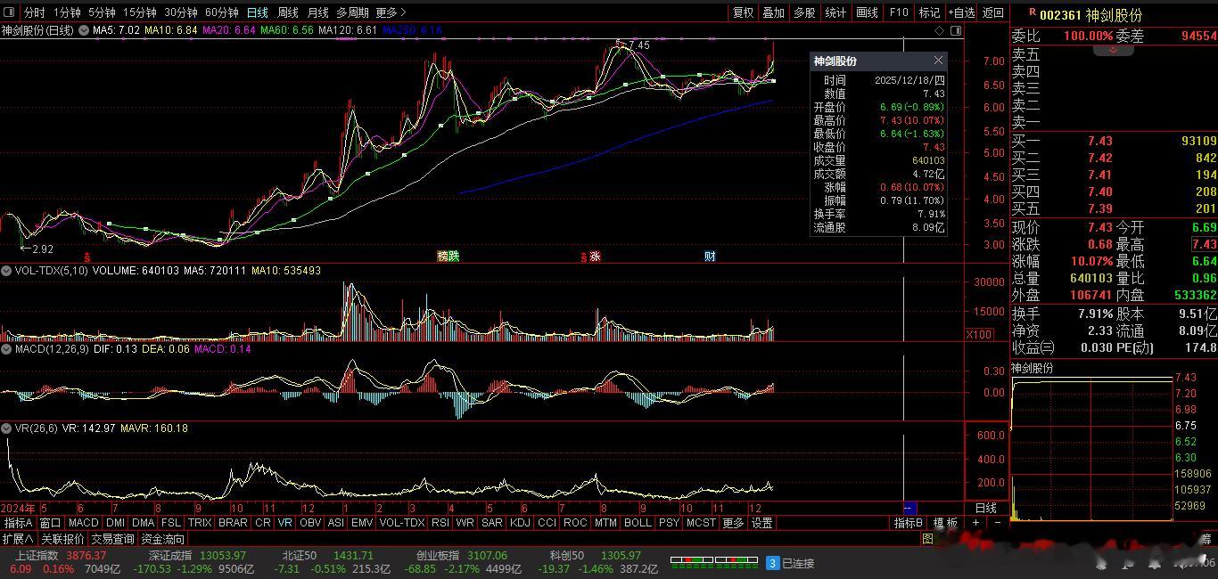The height and width of the screenshot is (579, 1218).
Task: Open 多股 multi-stock view
Action: click(804, 12)
